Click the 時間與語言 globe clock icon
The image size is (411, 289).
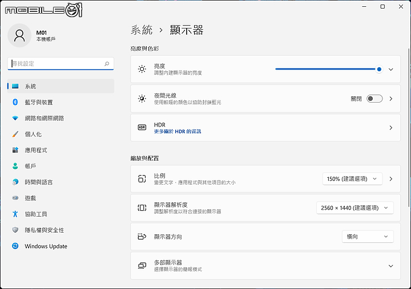pos(15,182)
